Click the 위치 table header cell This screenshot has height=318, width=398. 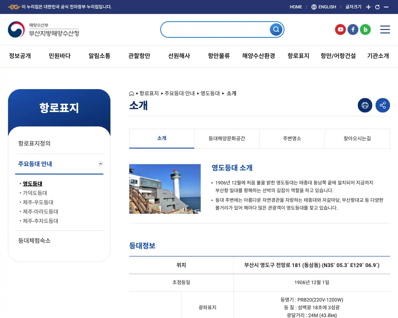(181, 265)
